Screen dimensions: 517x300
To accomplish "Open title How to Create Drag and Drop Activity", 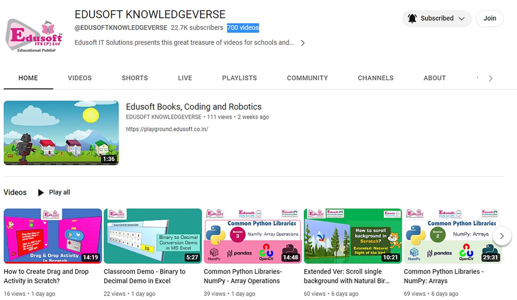I will pos(46,276).
